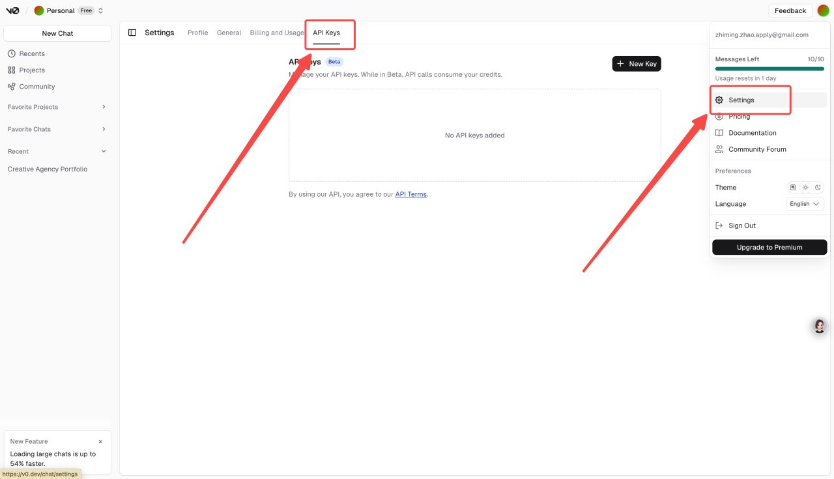Select the system theme option
This screenshot has height=479, width=834.
tap(793, 187)
